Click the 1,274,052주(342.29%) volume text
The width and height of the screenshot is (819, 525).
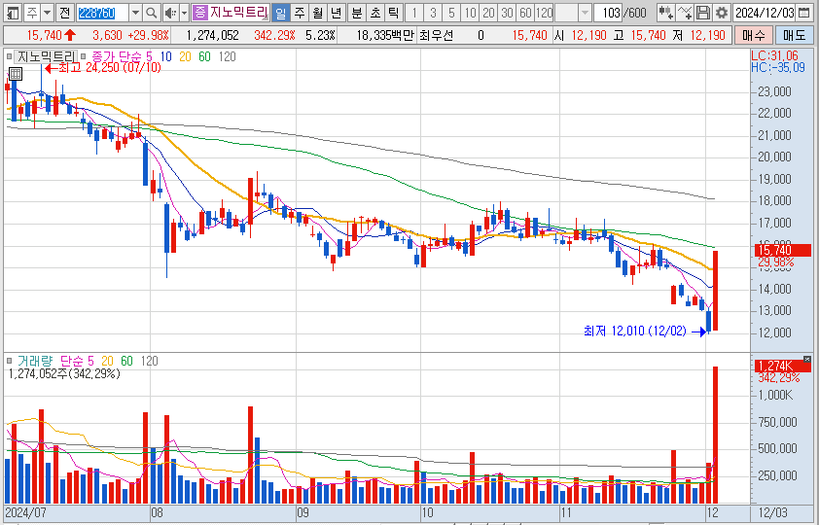64,373
